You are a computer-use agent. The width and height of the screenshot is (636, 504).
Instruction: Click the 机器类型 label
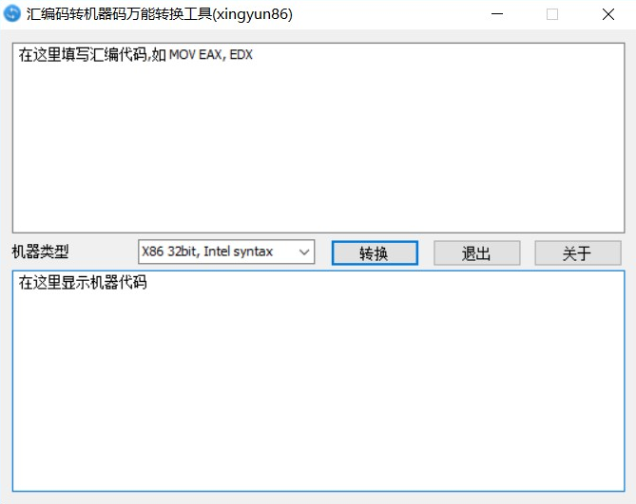(x=40, y=252)
